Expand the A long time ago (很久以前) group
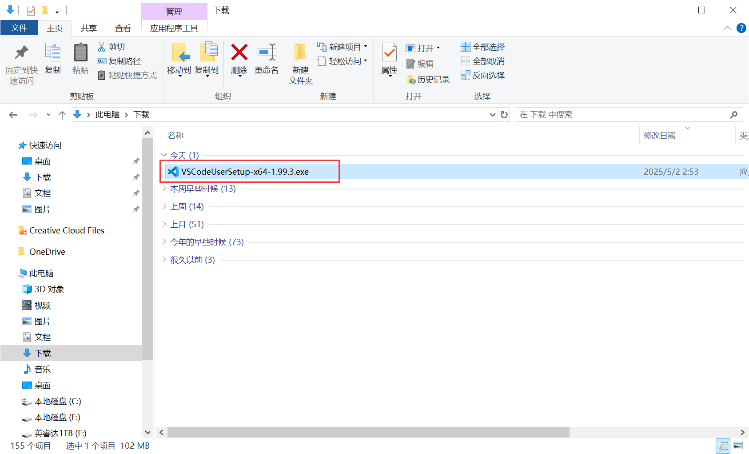 164,260
